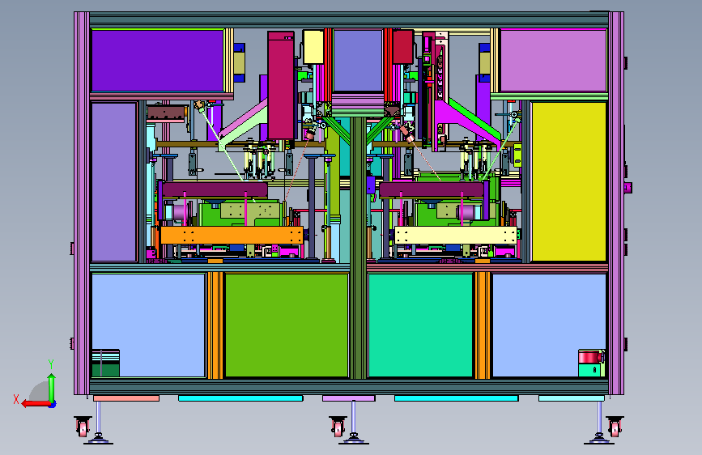Screen dimensions: 702x455
Task: Select the center leveling foot pad
Action: coord(354,440)
